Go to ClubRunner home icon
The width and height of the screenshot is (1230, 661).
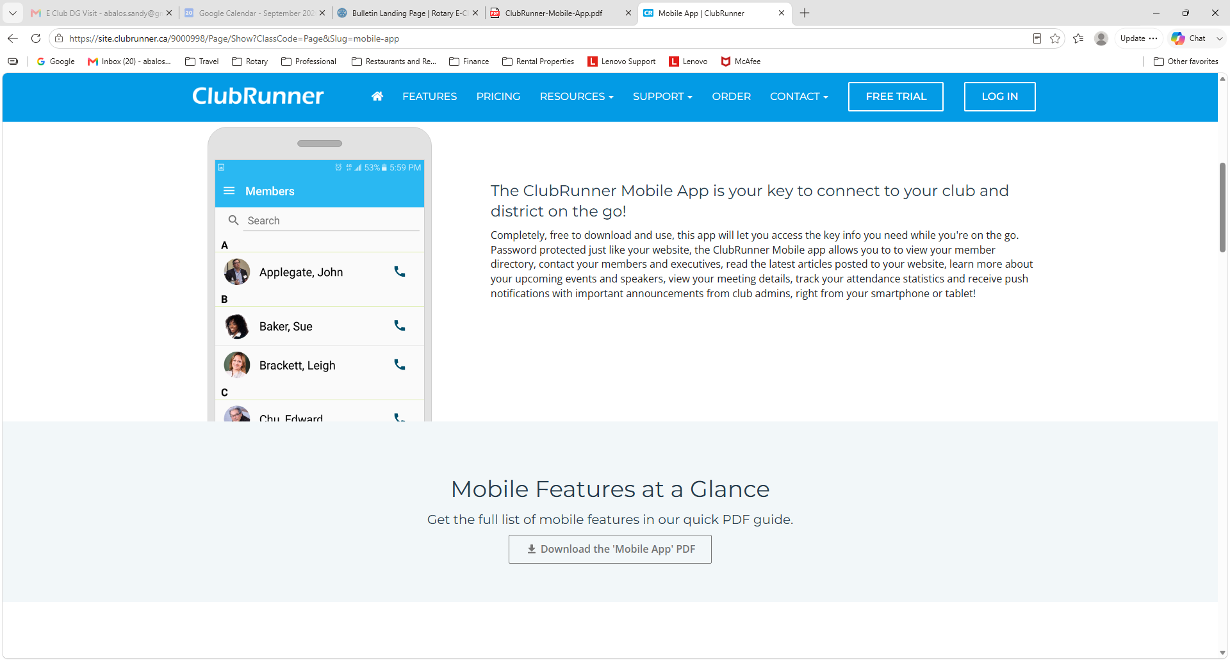(x=377, y=96)
